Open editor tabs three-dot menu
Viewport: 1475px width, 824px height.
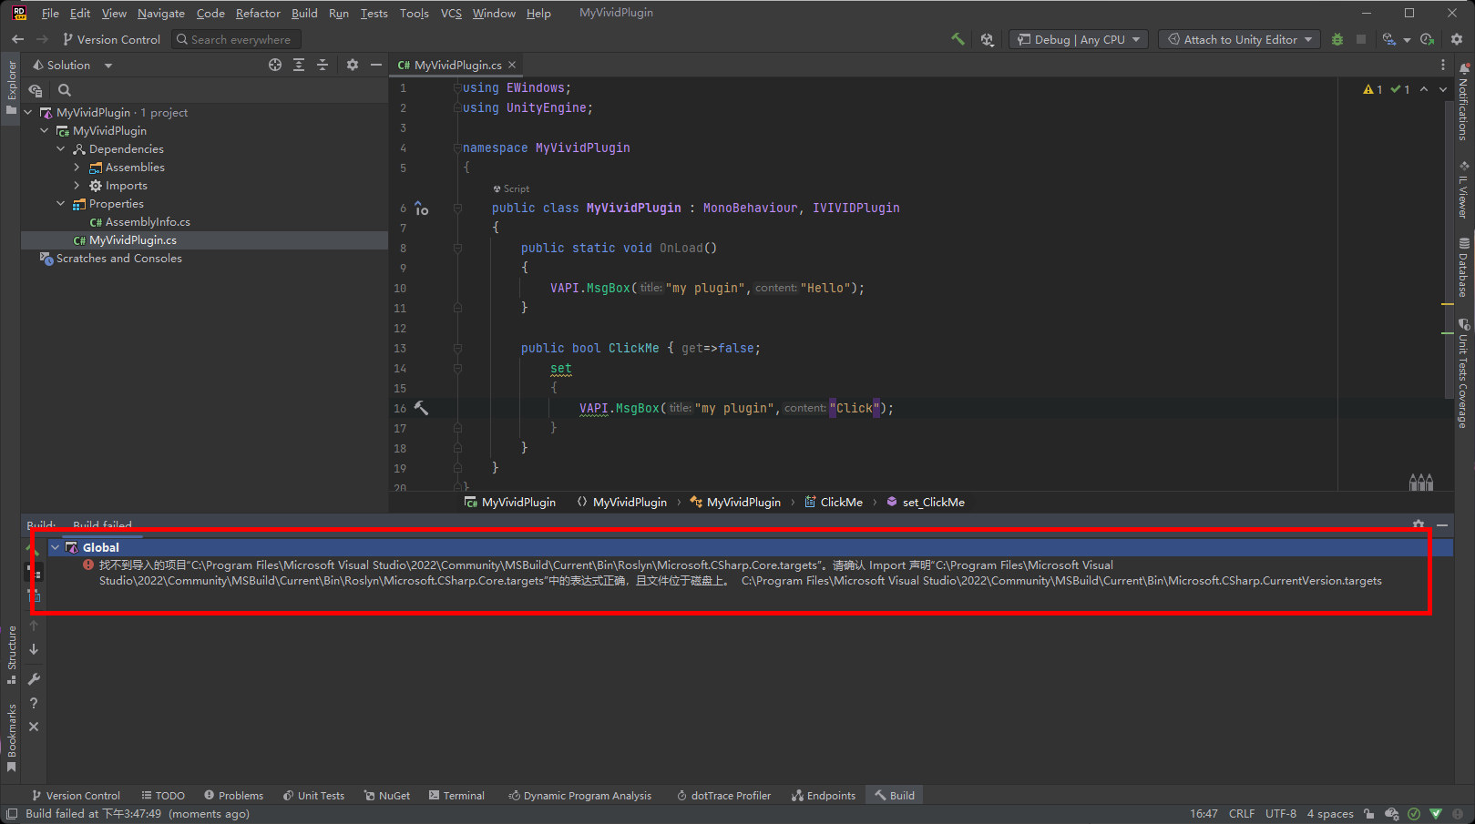pyautogui.click(x=1442, y=65)
